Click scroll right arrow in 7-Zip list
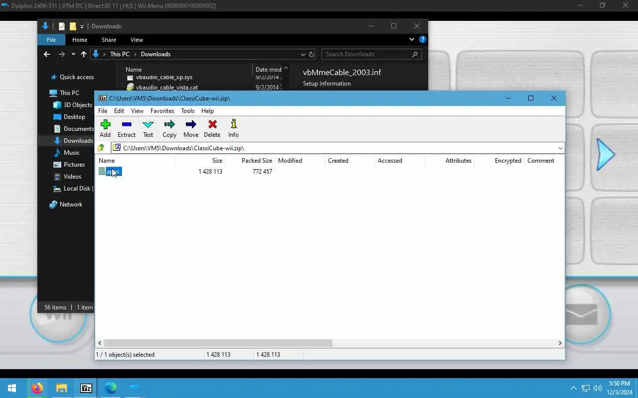The height and width of the screenshot is (398, 638). pyautogui.click(x=560, y=343)
